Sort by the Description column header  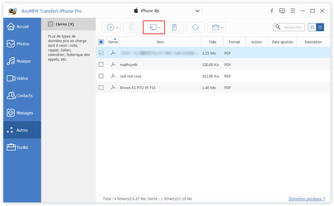[x=313, y=42]
